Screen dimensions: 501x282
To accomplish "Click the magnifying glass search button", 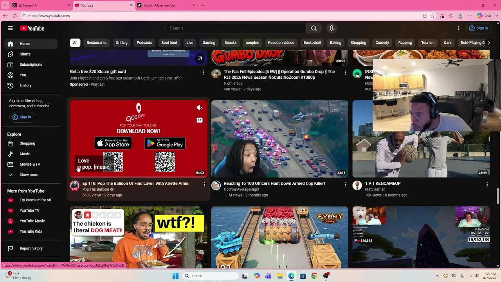I will [314, 28].
